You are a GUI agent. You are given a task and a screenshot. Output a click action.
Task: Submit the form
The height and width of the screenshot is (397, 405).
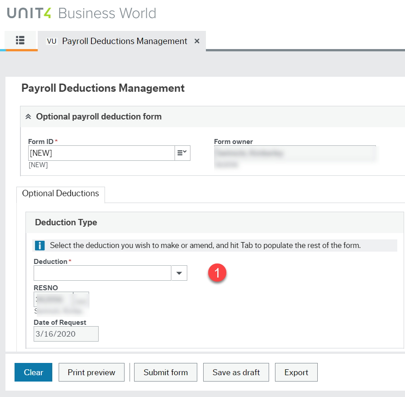165,372
